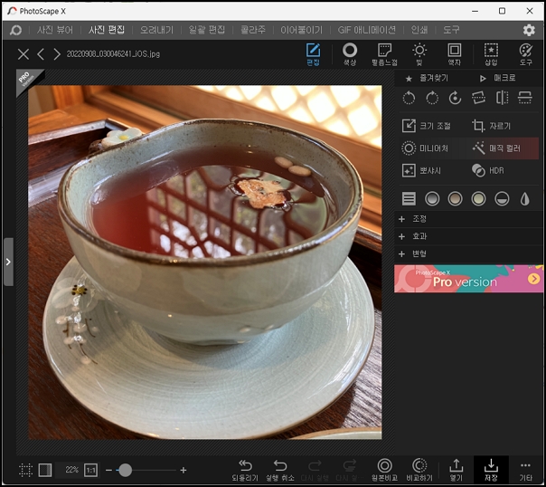The image size is (546, 487).
Task: Open 크기 조절 resize tool
Action: tap(426, 126)
